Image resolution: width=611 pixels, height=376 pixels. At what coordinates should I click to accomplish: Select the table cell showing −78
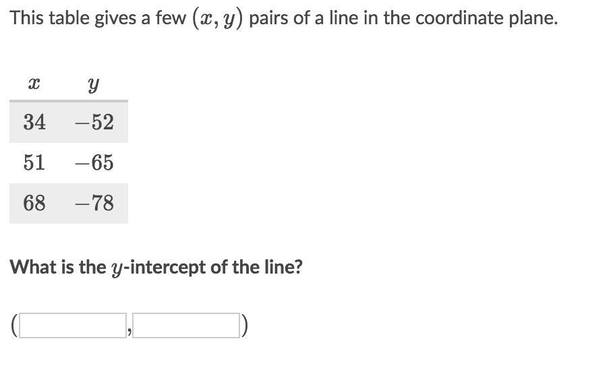(x=94, y=203)
